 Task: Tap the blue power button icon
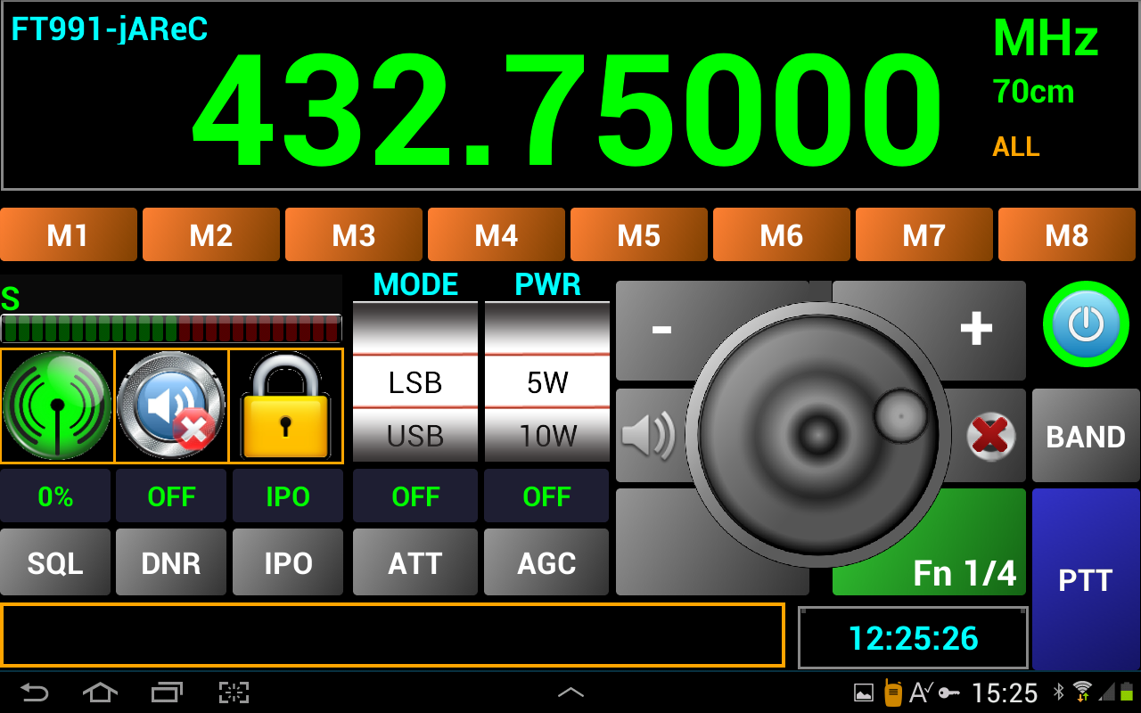click(x=1086, y=324)
